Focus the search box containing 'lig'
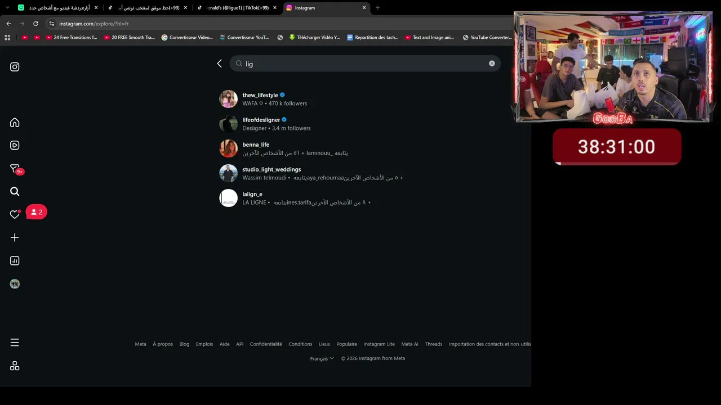Screen dimensions: 721x405 point(365,64)
